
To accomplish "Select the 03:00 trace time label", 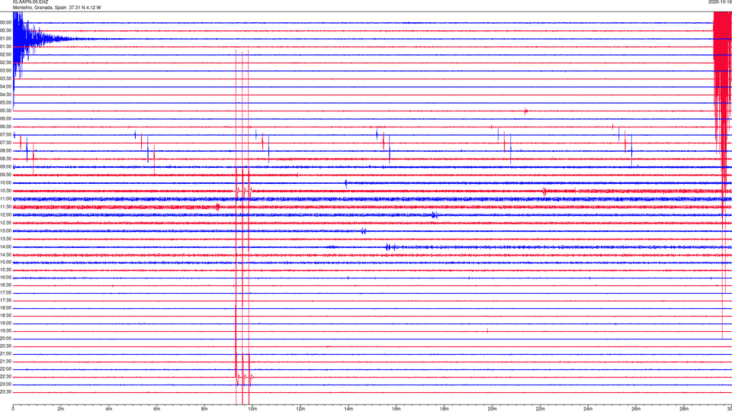I will pyautogui.click(x=6, y=70).
